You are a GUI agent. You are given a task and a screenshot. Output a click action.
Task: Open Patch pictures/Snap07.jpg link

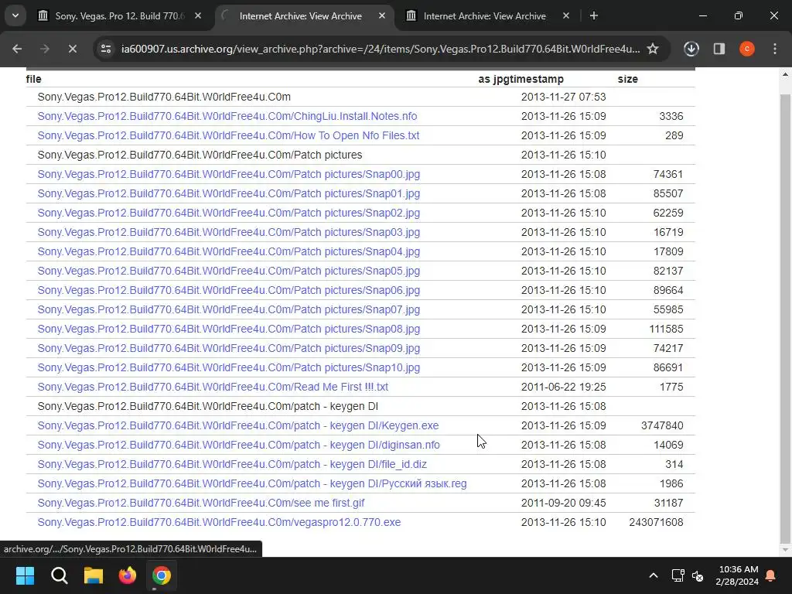point(229,309)
